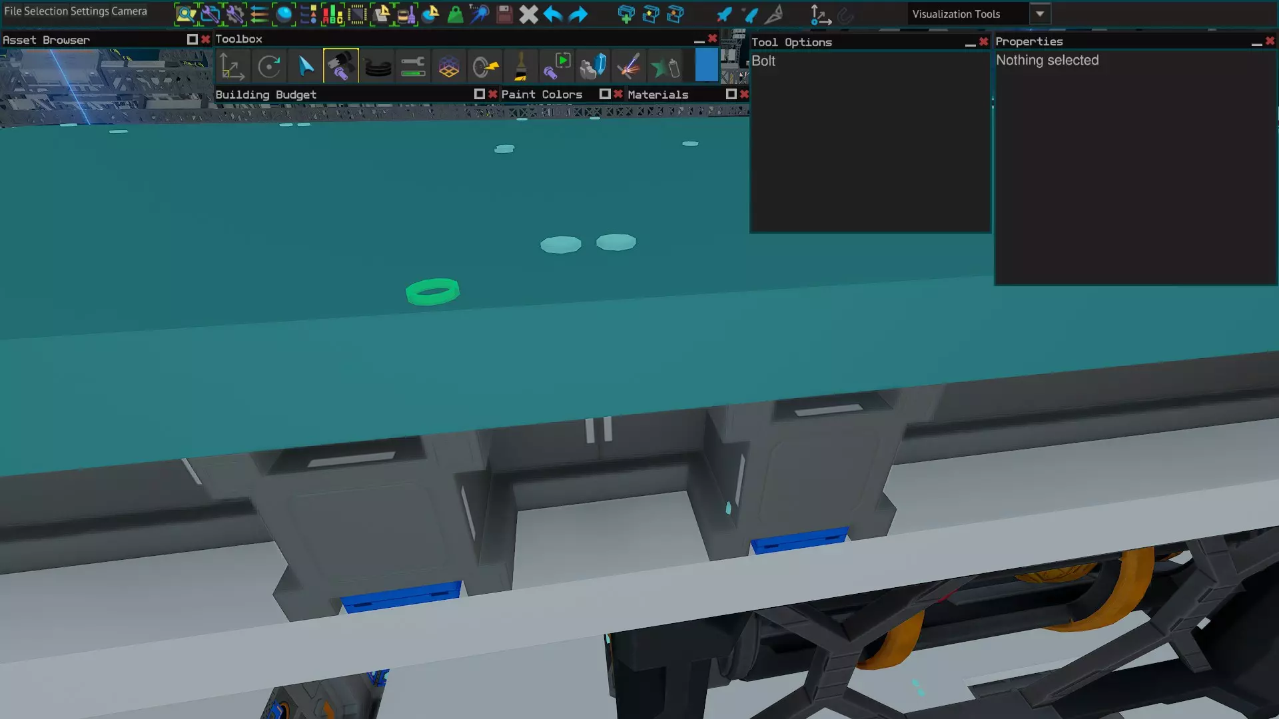Collapse the Properties panel
The width and height of the screenshot is (1279, 719).
pyautogui.click(x=1256, y=43)
